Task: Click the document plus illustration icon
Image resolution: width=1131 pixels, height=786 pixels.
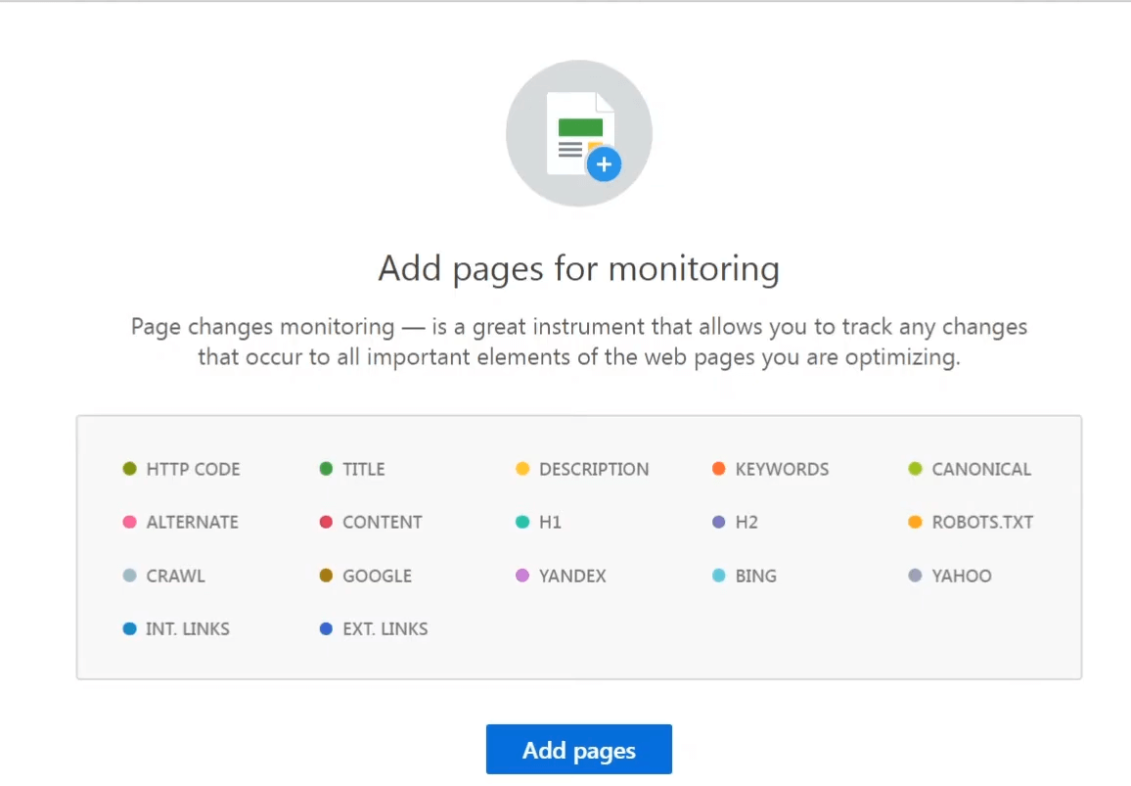Action: pos(579,133)
